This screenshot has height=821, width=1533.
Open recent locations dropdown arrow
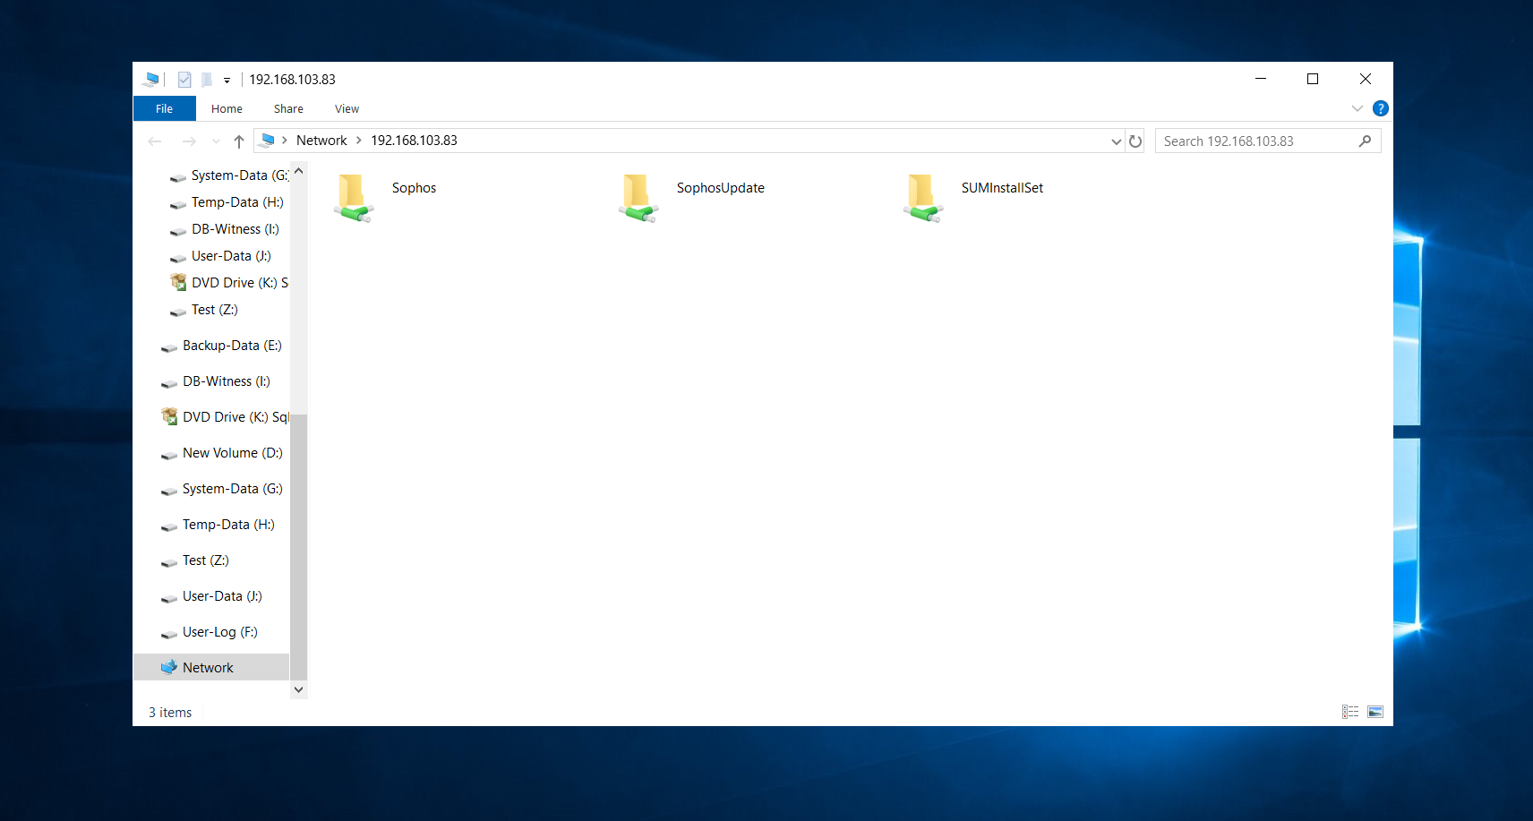pyautogui.click(x=216, y=141)
